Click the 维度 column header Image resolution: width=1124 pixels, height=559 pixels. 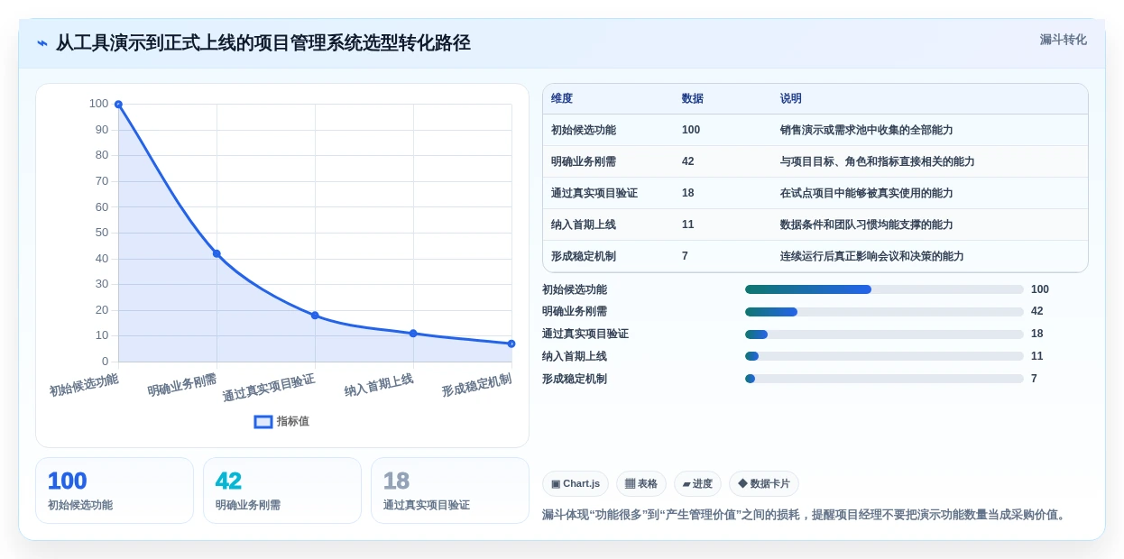coord(562,98)
